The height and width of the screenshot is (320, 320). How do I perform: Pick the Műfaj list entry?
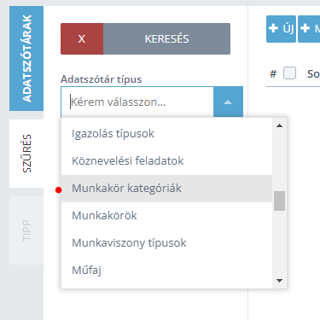coord(166,271)
